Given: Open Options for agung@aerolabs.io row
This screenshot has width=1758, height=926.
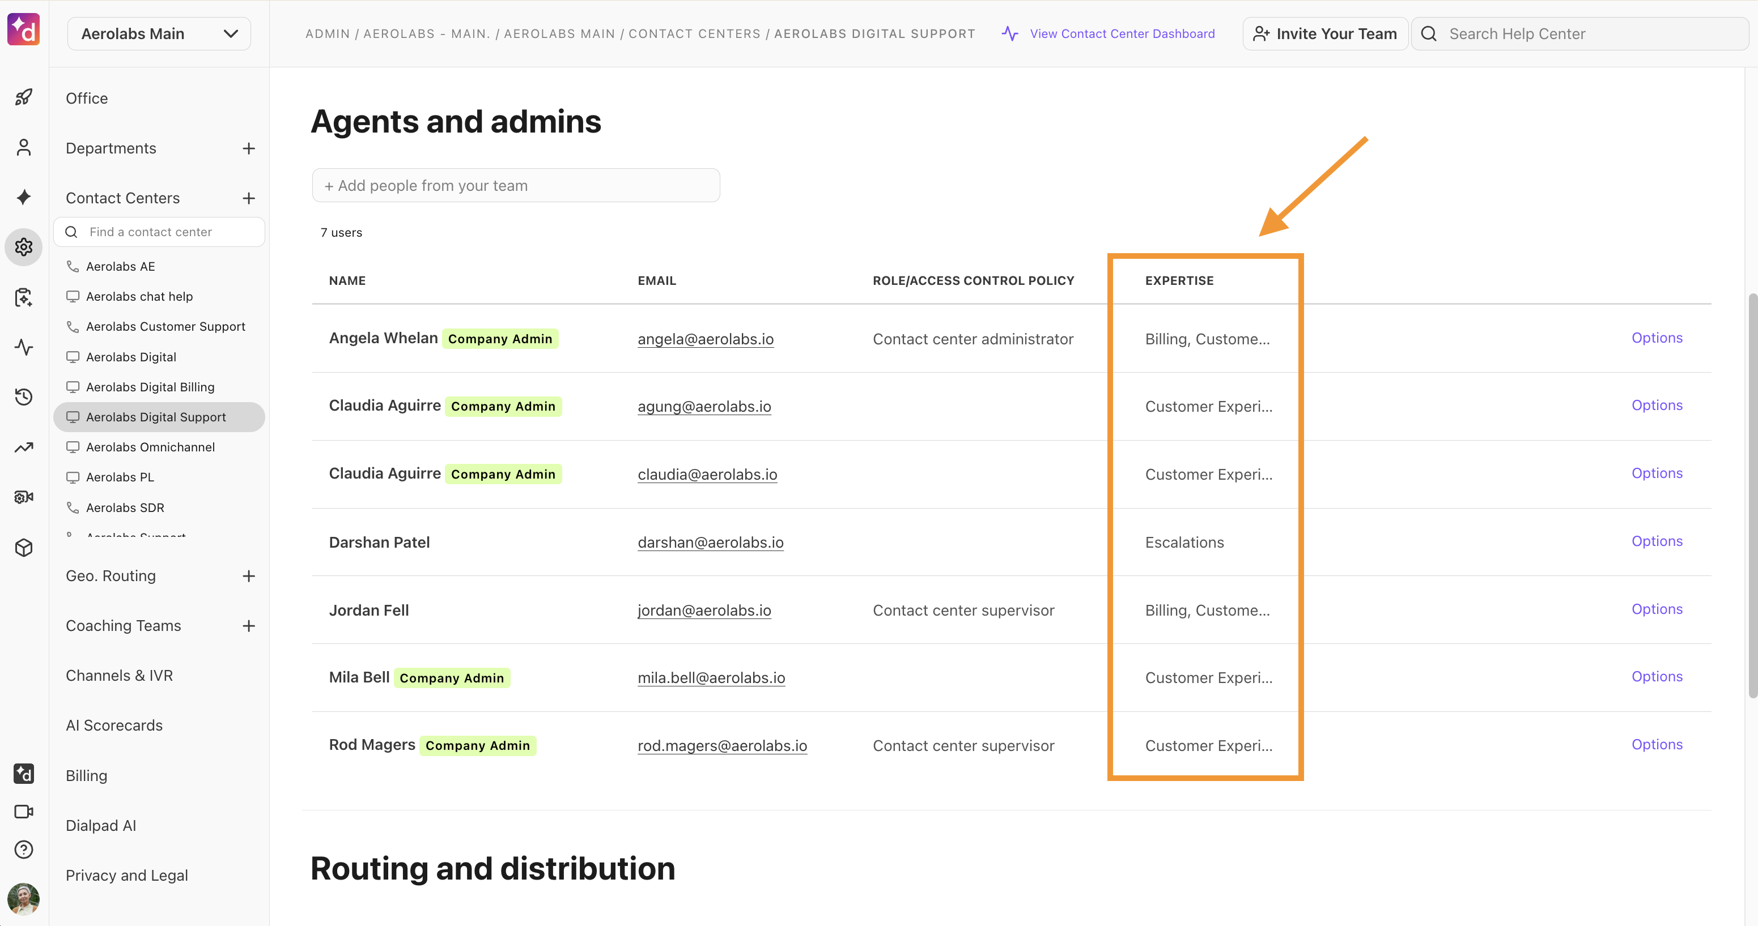Looking at the screenshot, I should 1657,405.
